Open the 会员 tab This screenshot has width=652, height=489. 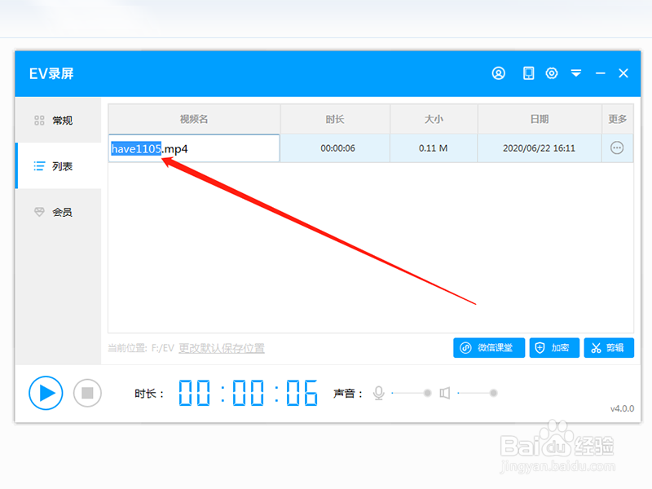pyautogui.click(x=58, y=212)
